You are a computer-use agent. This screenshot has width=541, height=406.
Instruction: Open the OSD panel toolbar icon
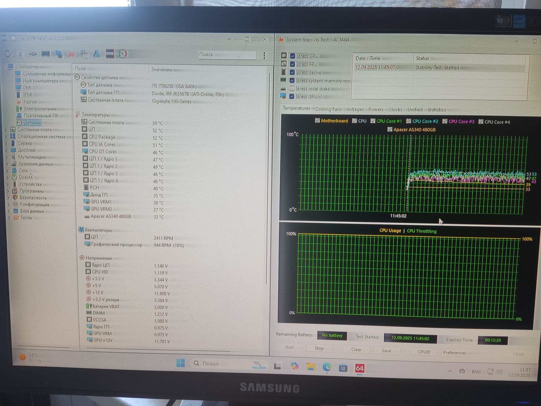(110, 54)
